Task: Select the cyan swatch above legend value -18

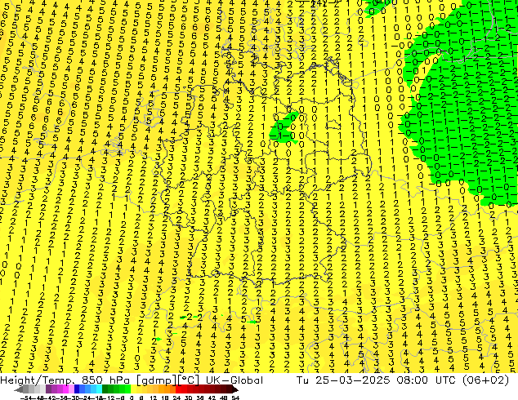Action: tap(99, 389)
